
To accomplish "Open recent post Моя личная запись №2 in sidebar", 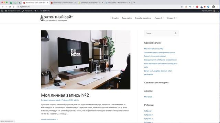I will pyautogui.click(x=154, y=49).
